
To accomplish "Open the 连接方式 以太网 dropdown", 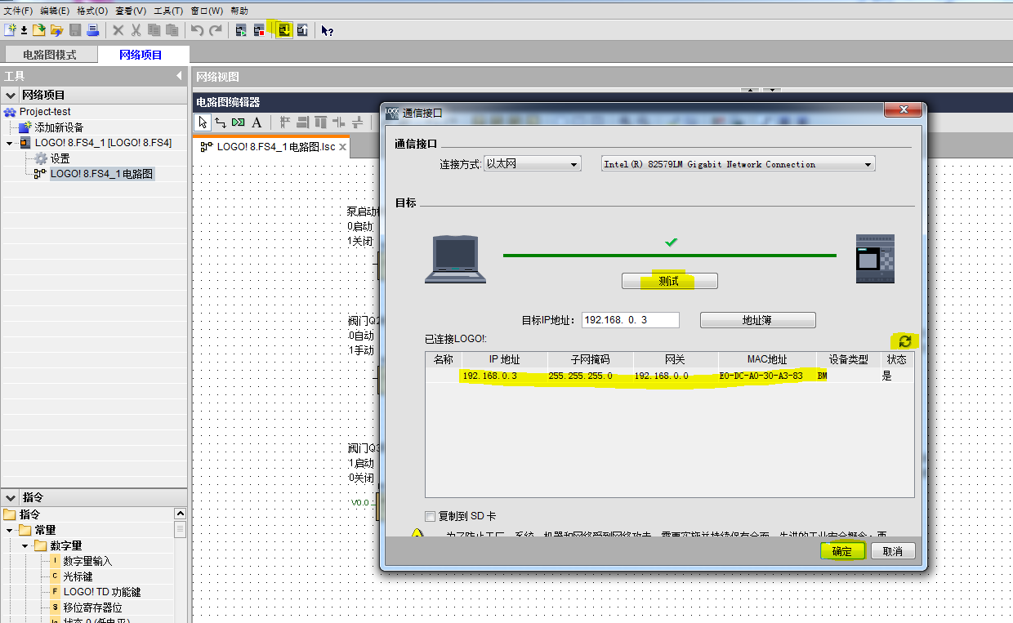I will click(532, 164).
